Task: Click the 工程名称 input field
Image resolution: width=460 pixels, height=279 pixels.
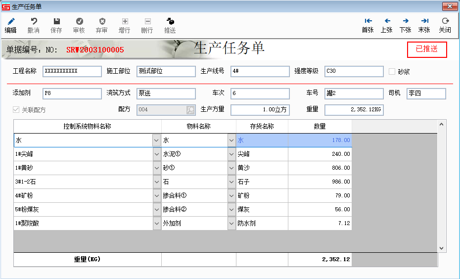Action: (72, 71)
